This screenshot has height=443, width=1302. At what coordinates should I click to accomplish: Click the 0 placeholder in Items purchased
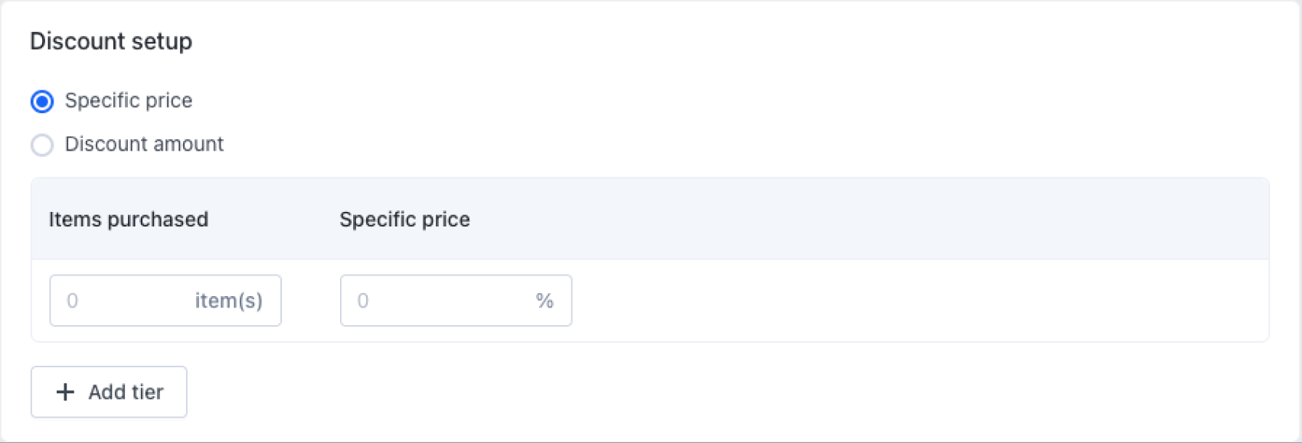(72, 301)
